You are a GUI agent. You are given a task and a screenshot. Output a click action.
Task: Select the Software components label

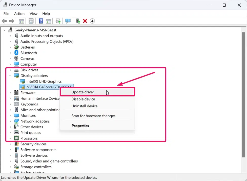[38, 150]
